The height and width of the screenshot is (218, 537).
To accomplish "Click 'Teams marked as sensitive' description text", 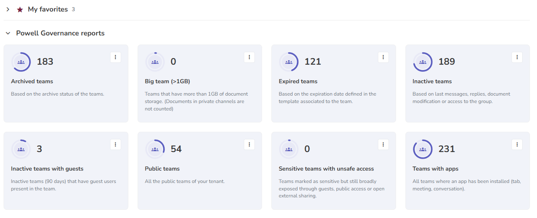I will (332, 189).
